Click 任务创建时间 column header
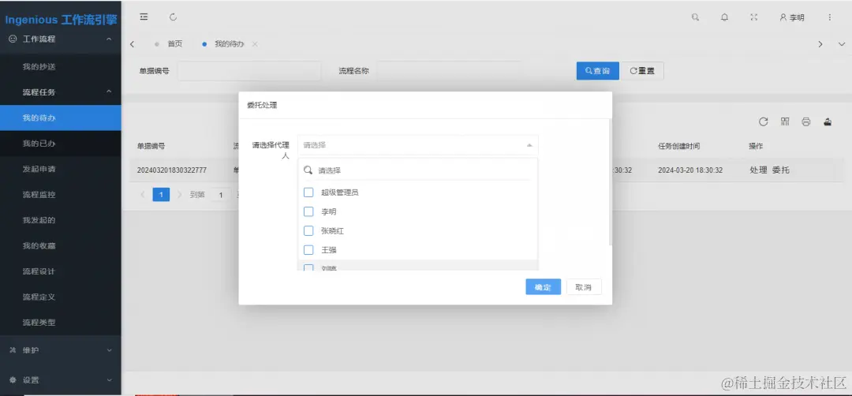852x396 pixels. pos(678,146)
